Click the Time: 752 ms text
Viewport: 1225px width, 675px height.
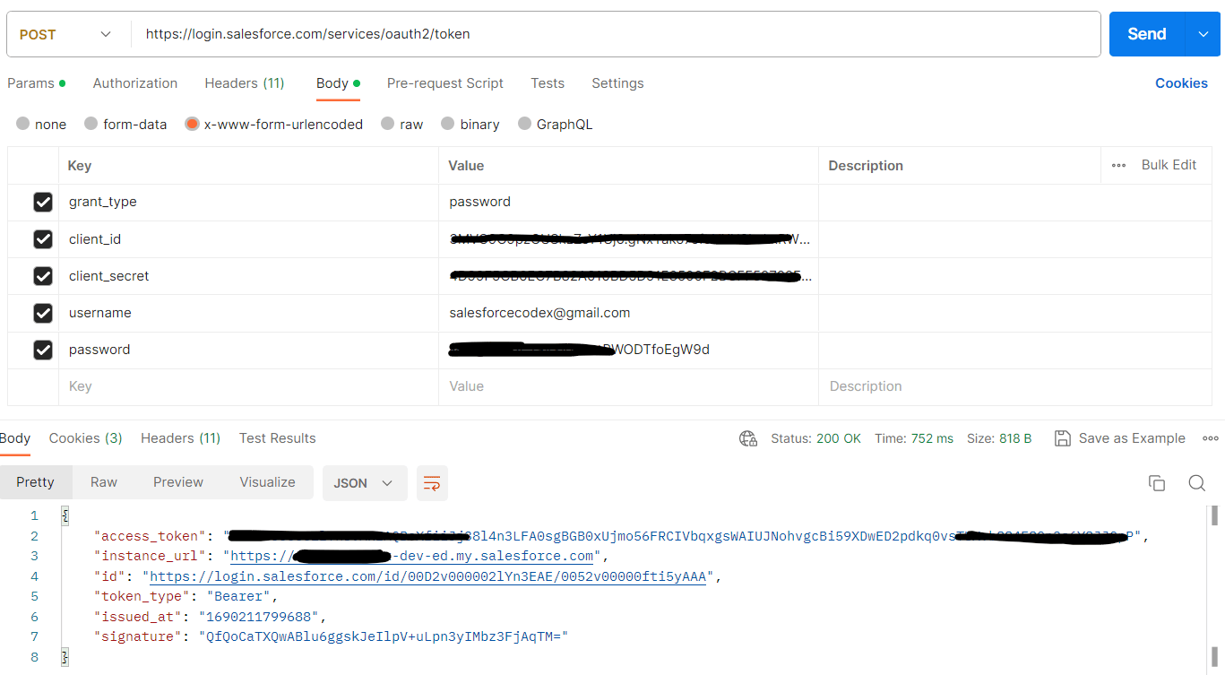tap(914, 438)
